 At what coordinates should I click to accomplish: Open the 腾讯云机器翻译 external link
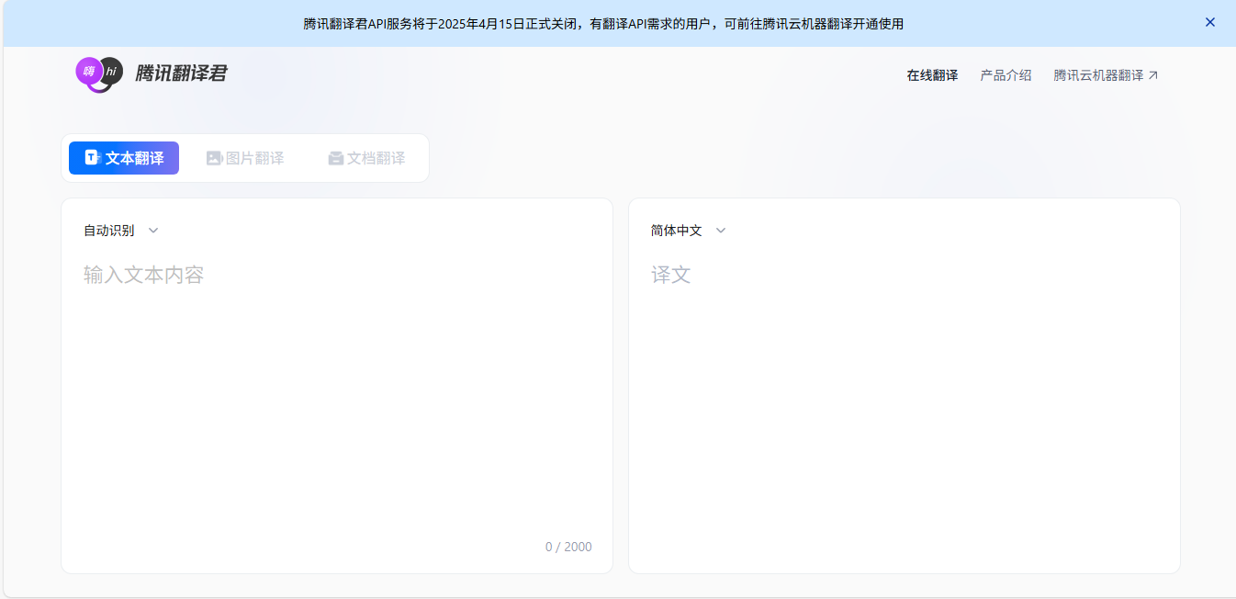1106,75
